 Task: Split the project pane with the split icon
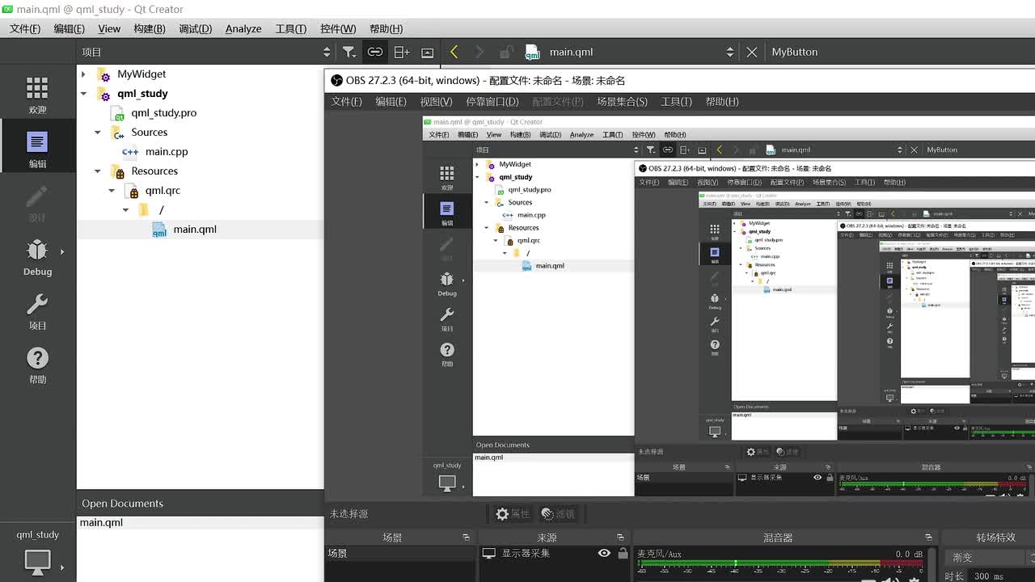[x=401, y=52]
